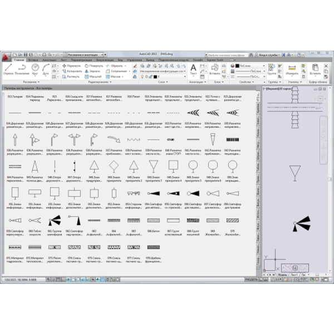Switch to the Вставка ribbon tab
334x334 pixels.
click(x=33, y=60)
